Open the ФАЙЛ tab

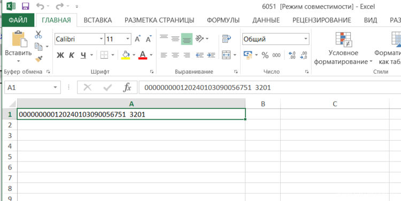18,20
